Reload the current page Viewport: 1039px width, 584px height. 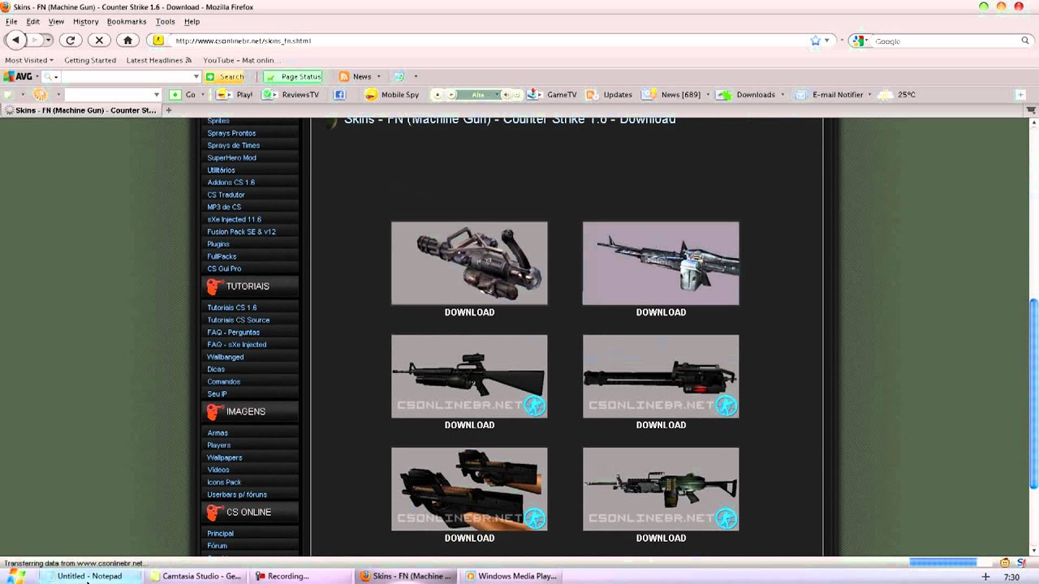(71, 40)
